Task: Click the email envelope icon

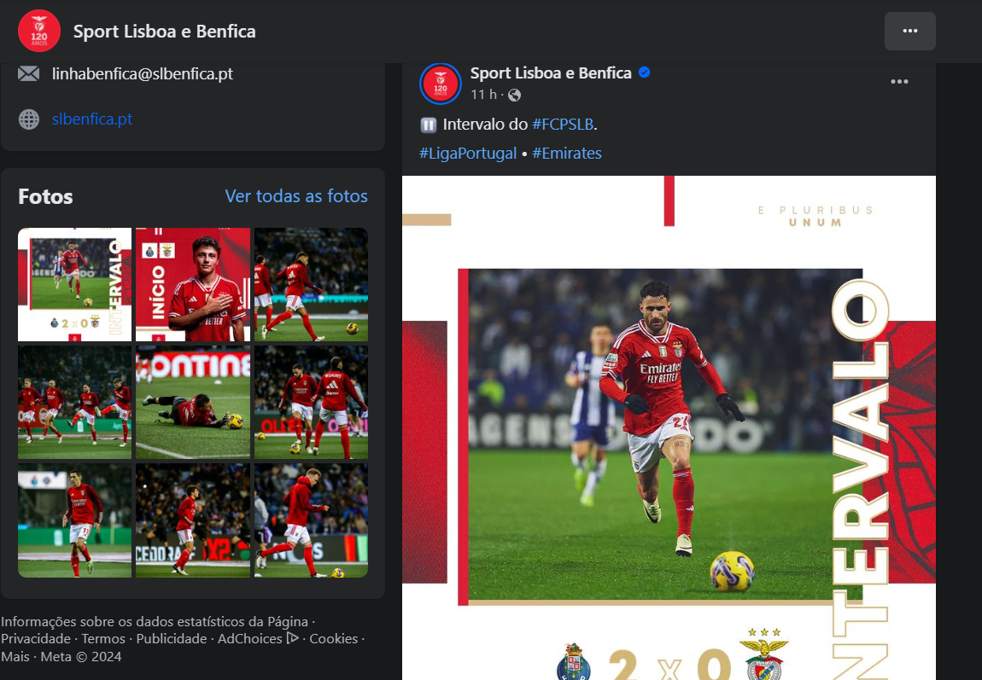Action: point(29,74)
